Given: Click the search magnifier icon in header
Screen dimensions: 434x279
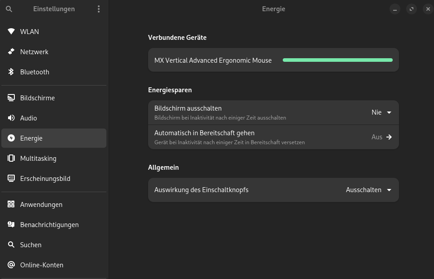Looking at the screenshot, I should (x=9, y=9).
